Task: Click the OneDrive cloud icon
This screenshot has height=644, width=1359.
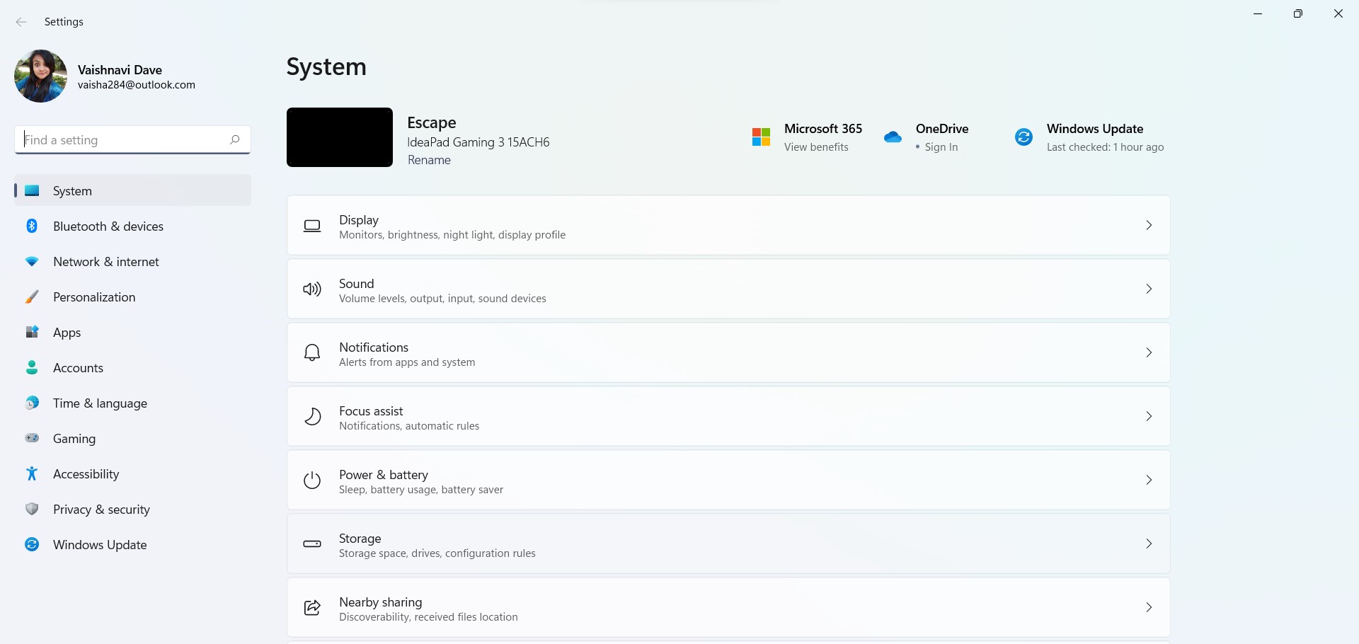Action: [x=893, y=137]
